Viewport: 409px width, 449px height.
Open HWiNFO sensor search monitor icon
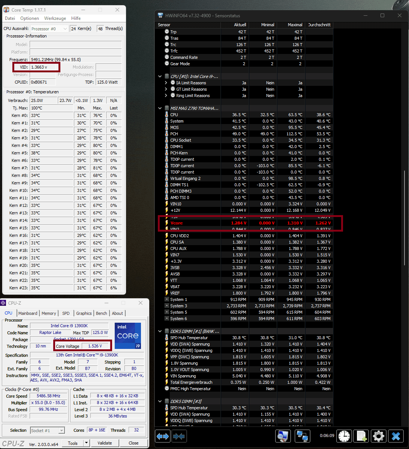point(283,436)
